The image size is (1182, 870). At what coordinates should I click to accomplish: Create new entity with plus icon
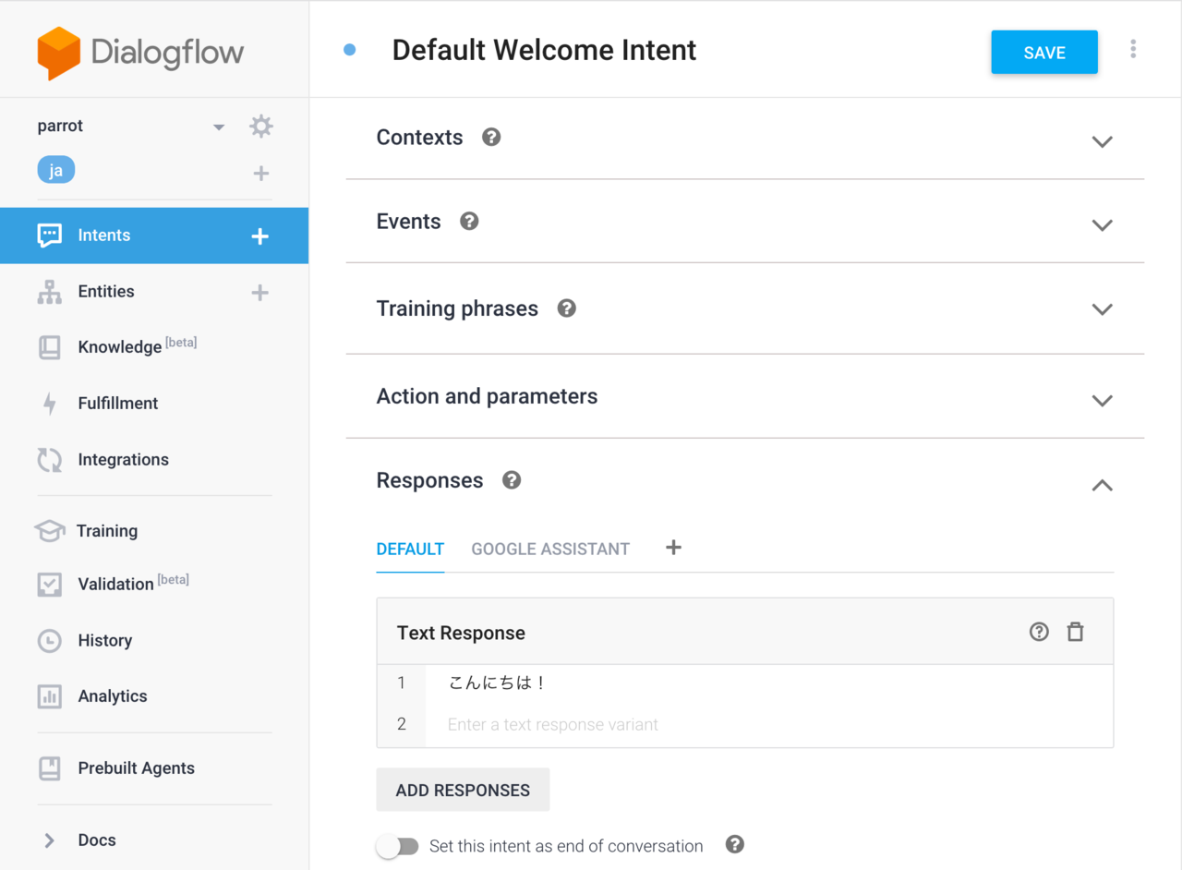(x=260, y=293)
